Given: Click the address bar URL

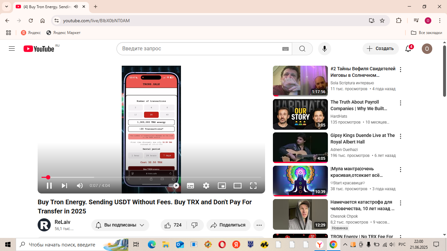Looking at the screenshot, I should pos(96,21).
